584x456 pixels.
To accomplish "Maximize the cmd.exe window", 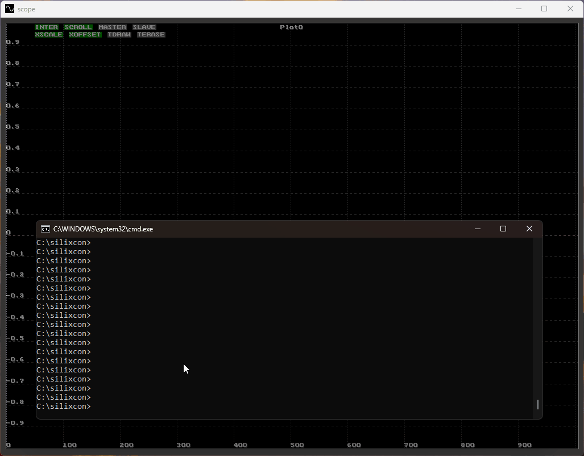I will pos(503,229).
